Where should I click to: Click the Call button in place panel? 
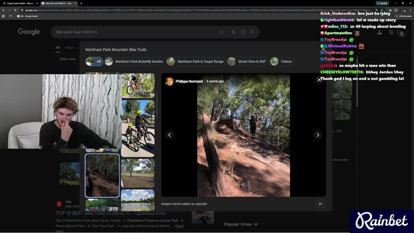coord(337,131)
